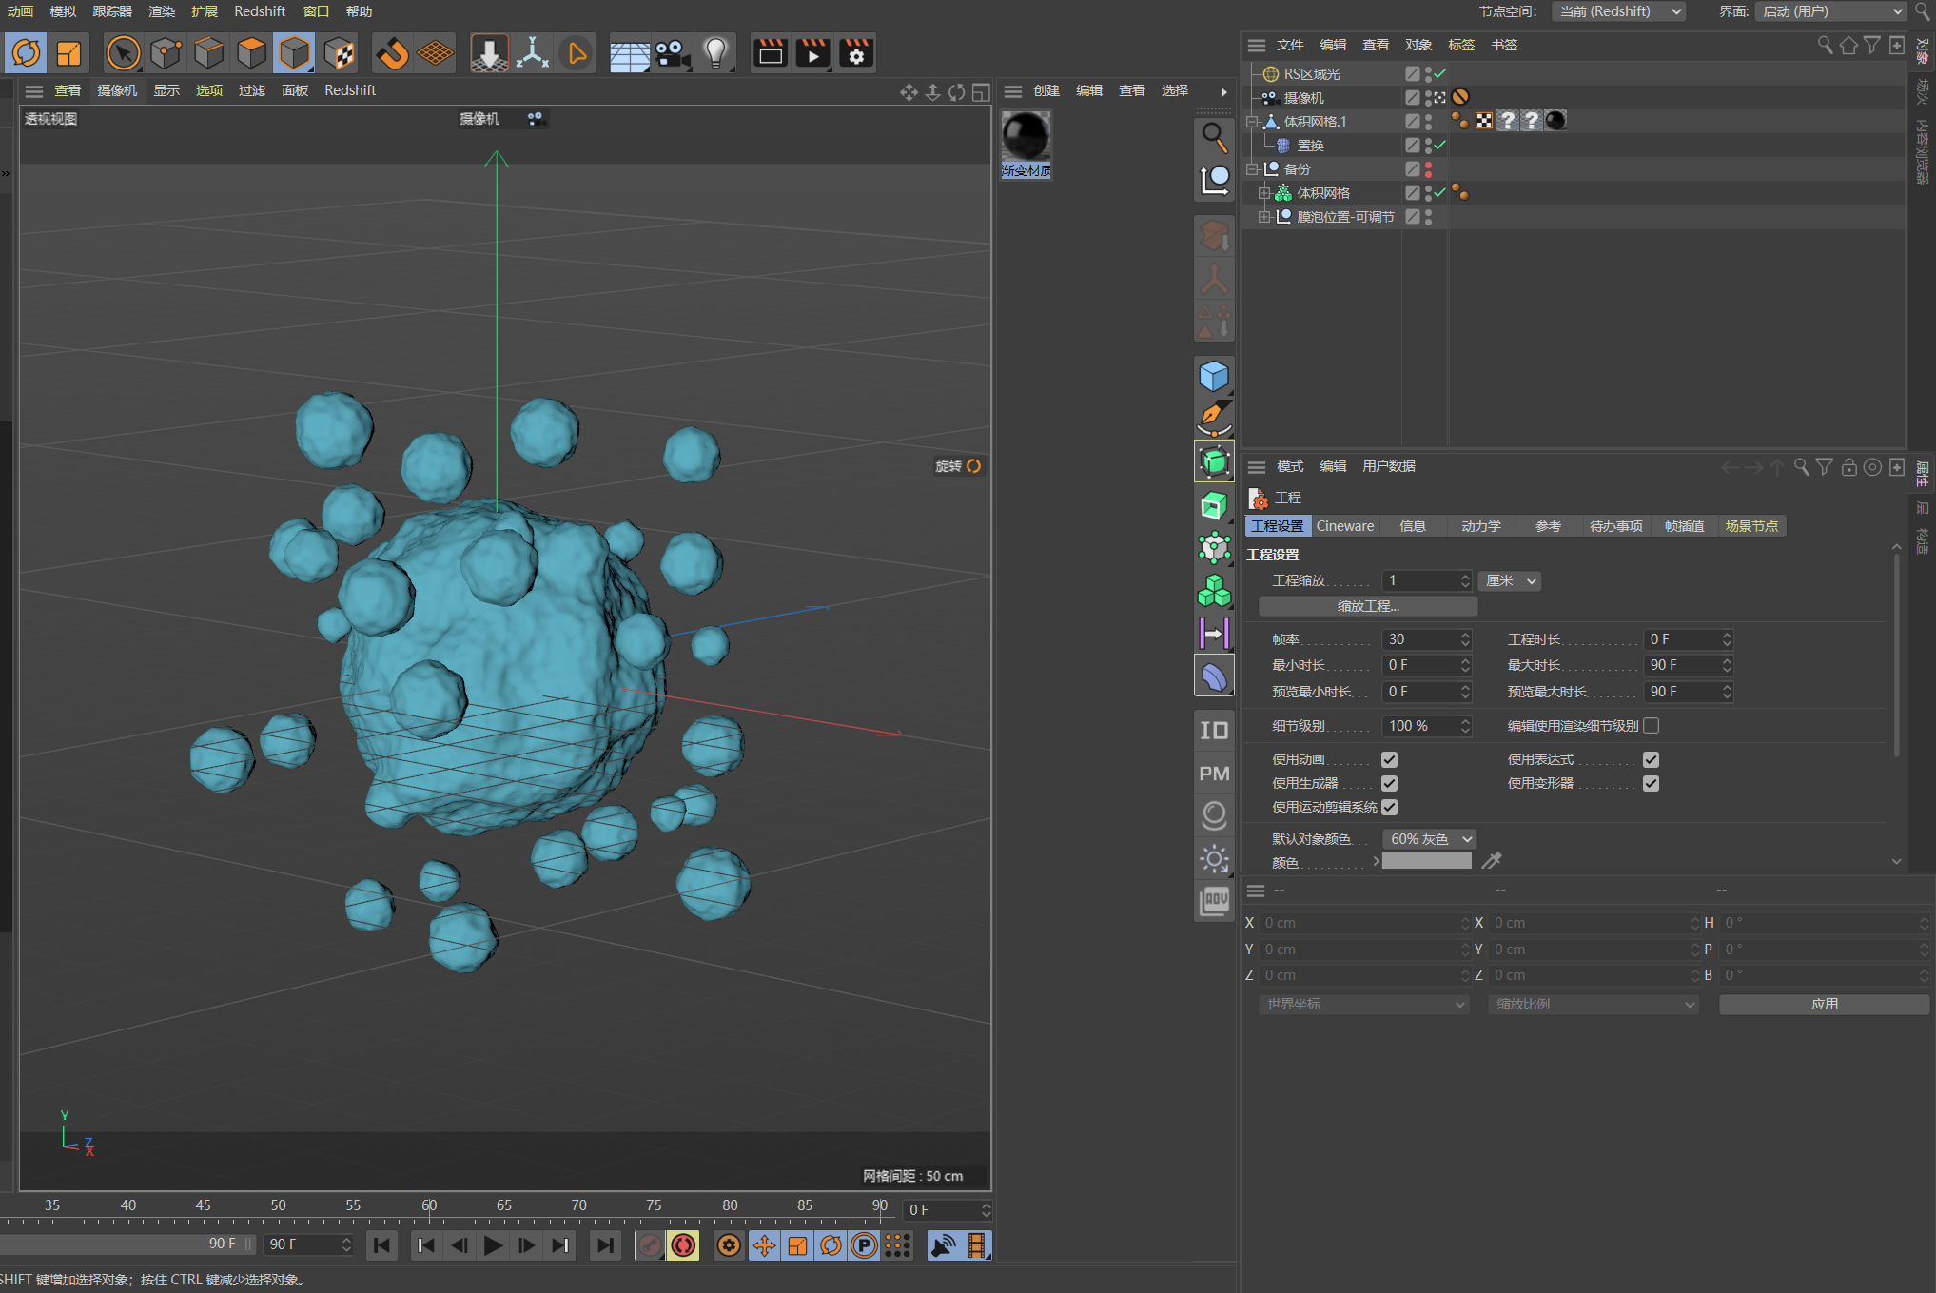Click the ID palette icon
Image resolution: width=1936 pixels, height=1293 pixels.
pos(1214,731)
